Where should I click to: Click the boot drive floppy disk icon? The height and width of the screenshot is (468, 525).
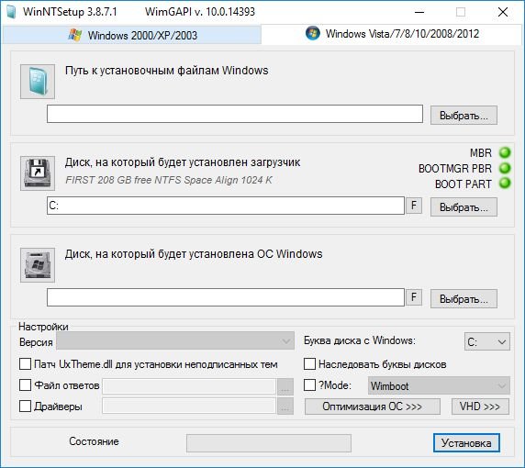38,173
